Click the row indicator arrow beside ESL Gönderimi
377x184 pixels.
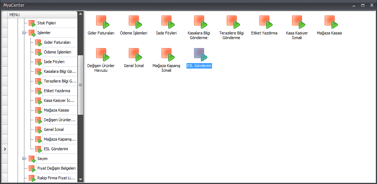click(5, 149)
